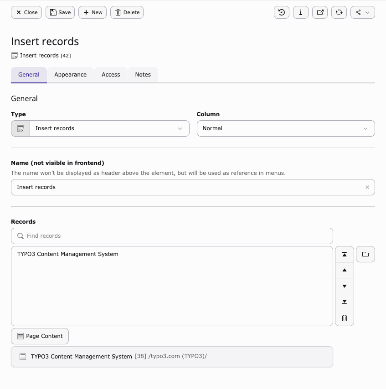This screenshot has height=389, width=386.
Task: Switch to the Appearance tab
Action: 70,75
